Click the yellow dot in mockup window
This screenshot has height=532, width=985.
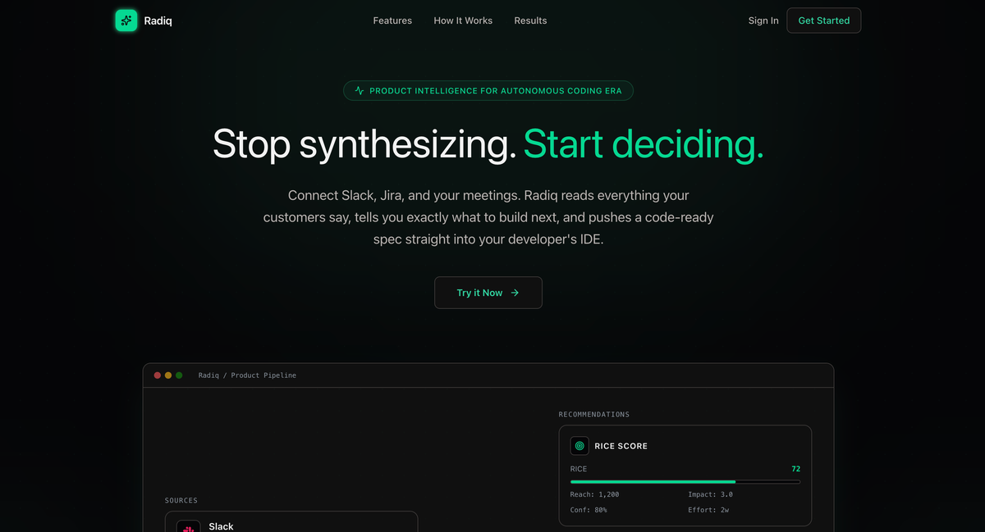point(168,375)
